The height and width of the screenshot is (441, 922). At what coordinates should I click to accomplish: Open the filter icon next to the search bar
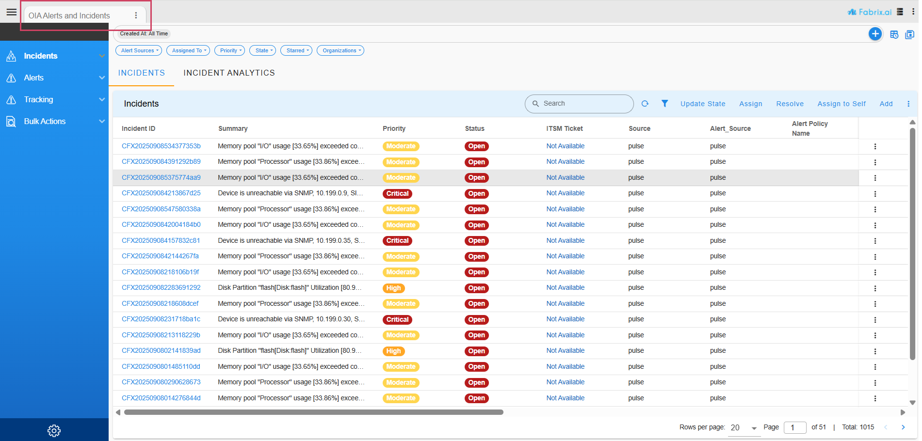click(664, 104)
